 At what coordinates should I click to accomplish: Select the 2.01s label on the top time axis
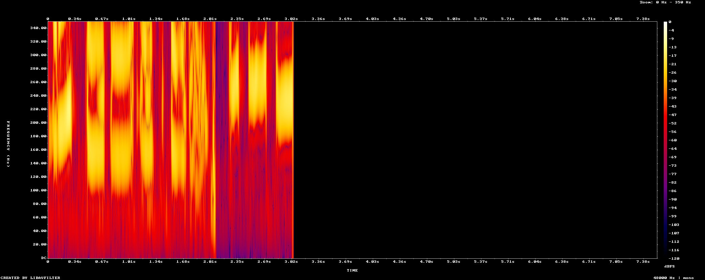(210, 19)
